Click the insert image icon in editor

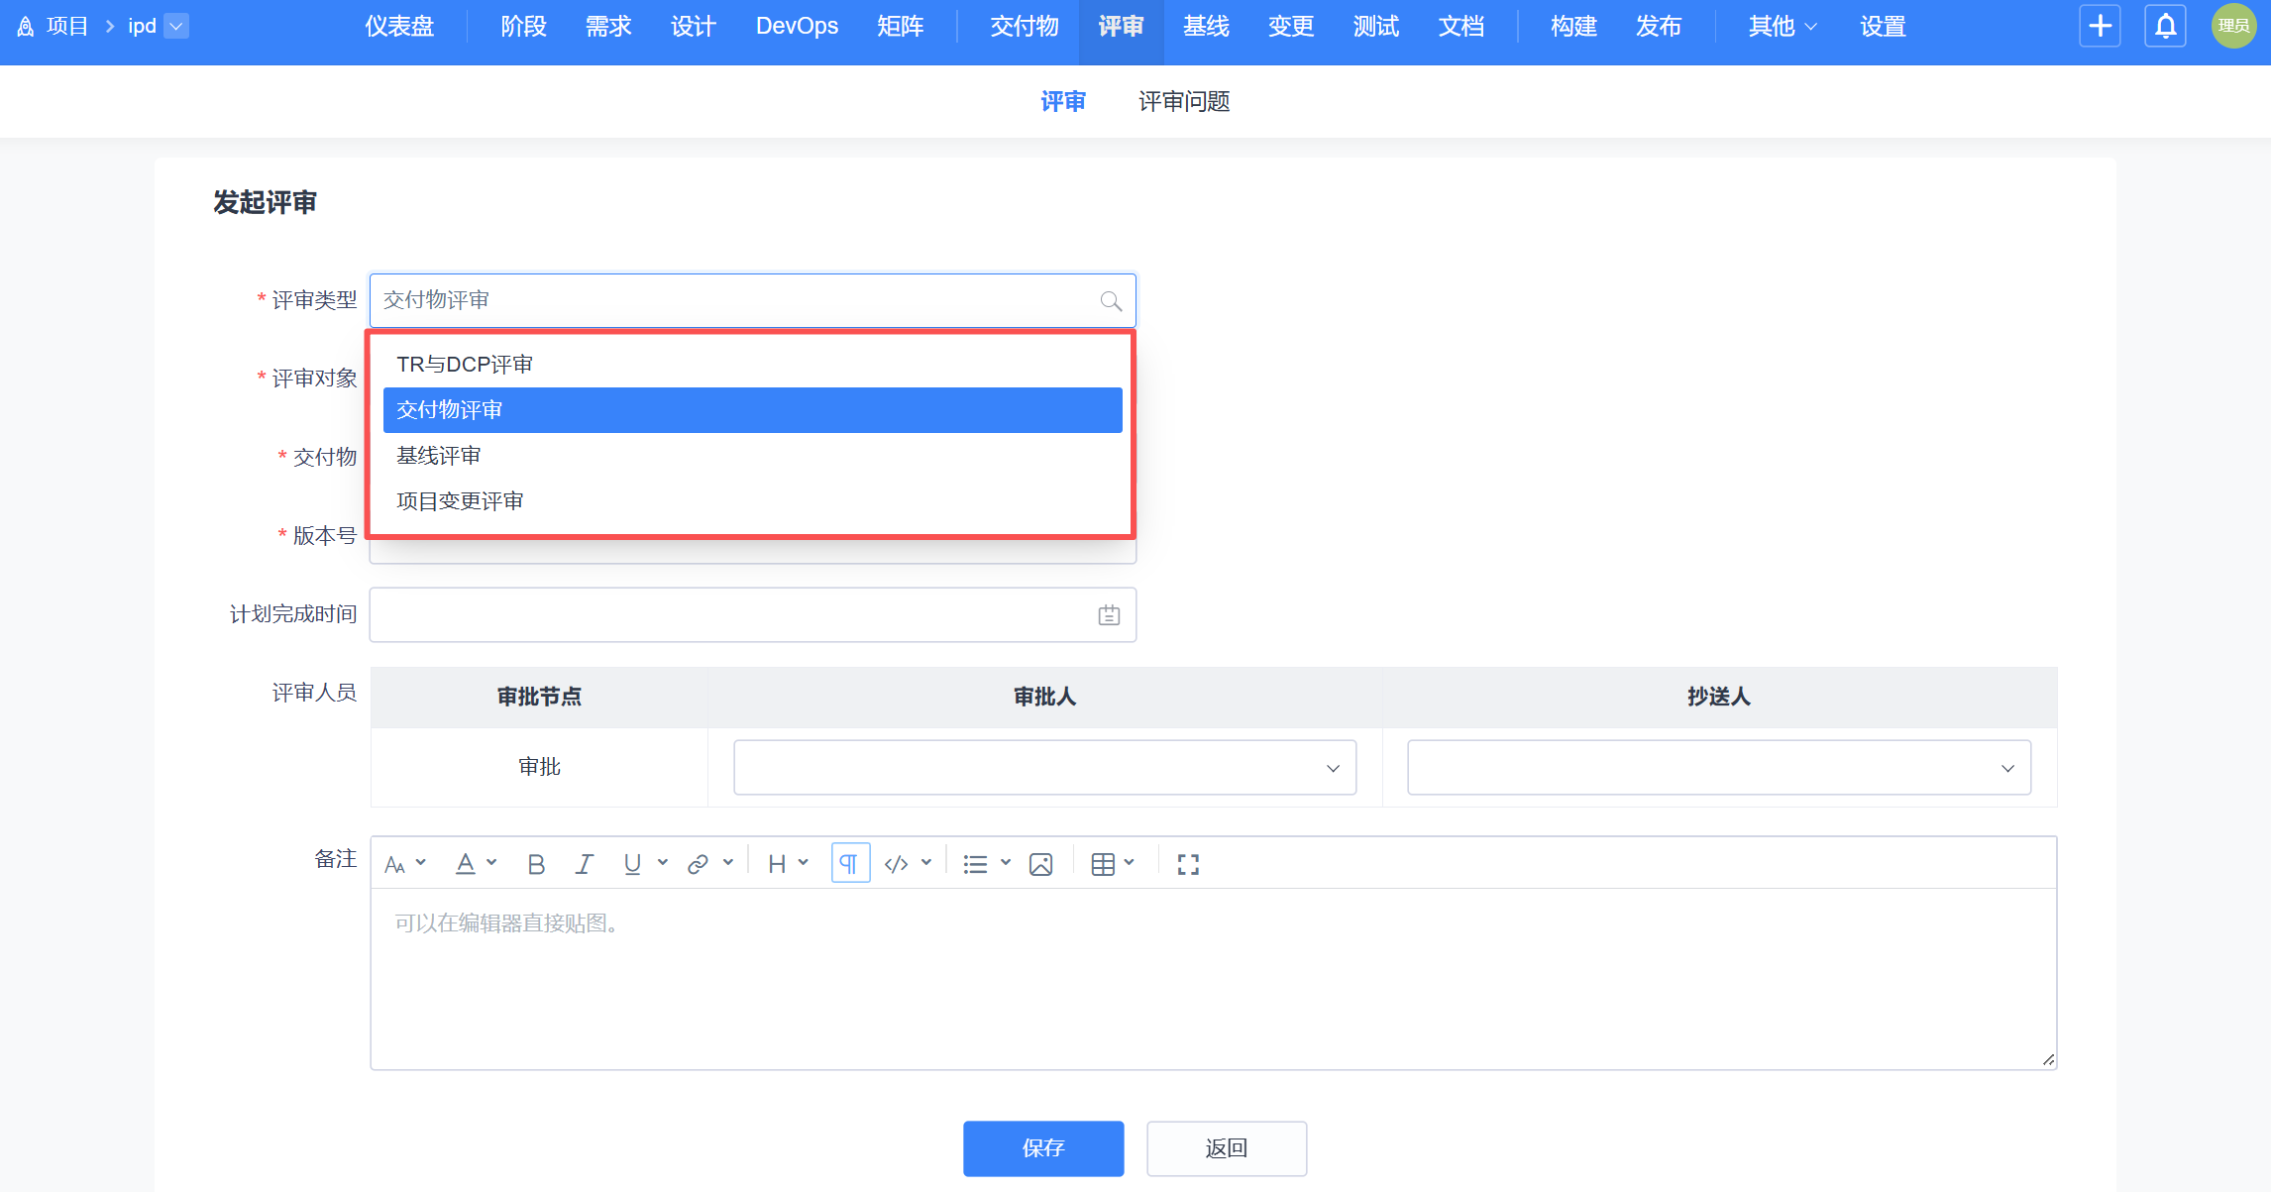1040,864
